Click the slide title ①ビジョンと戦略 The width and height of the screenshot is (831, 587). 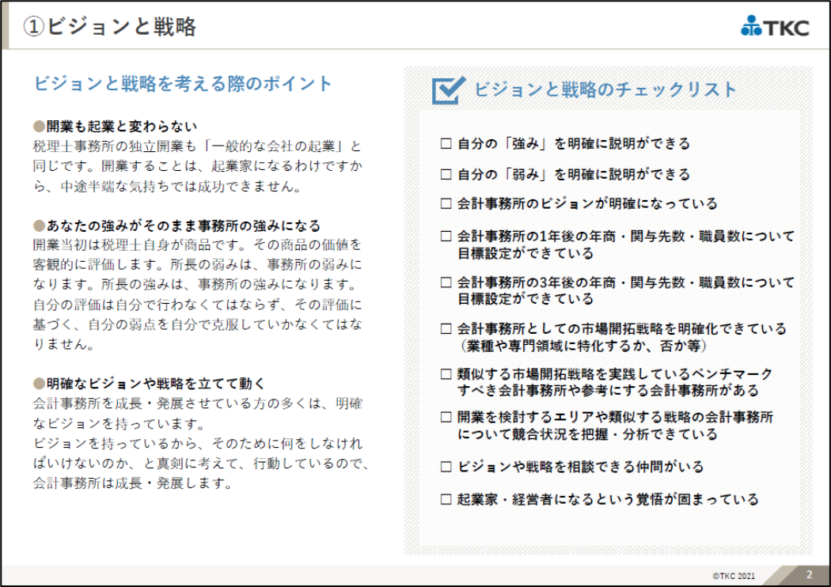110,26
